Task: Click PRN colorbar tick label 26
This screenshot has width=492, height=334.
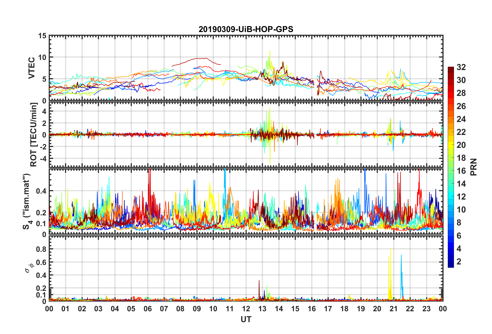Action: tap(461, 106)
